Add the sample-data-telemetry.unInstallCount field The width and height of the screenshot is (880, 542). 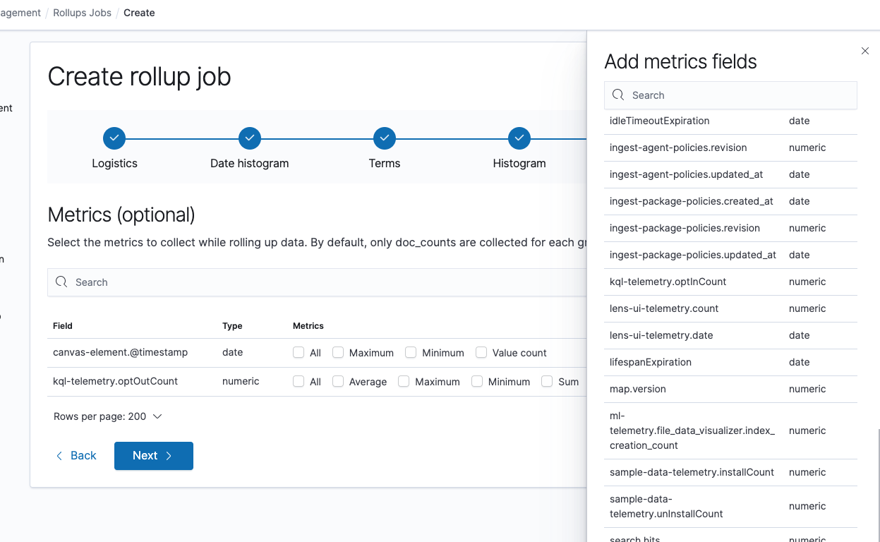tap(730, 506)
